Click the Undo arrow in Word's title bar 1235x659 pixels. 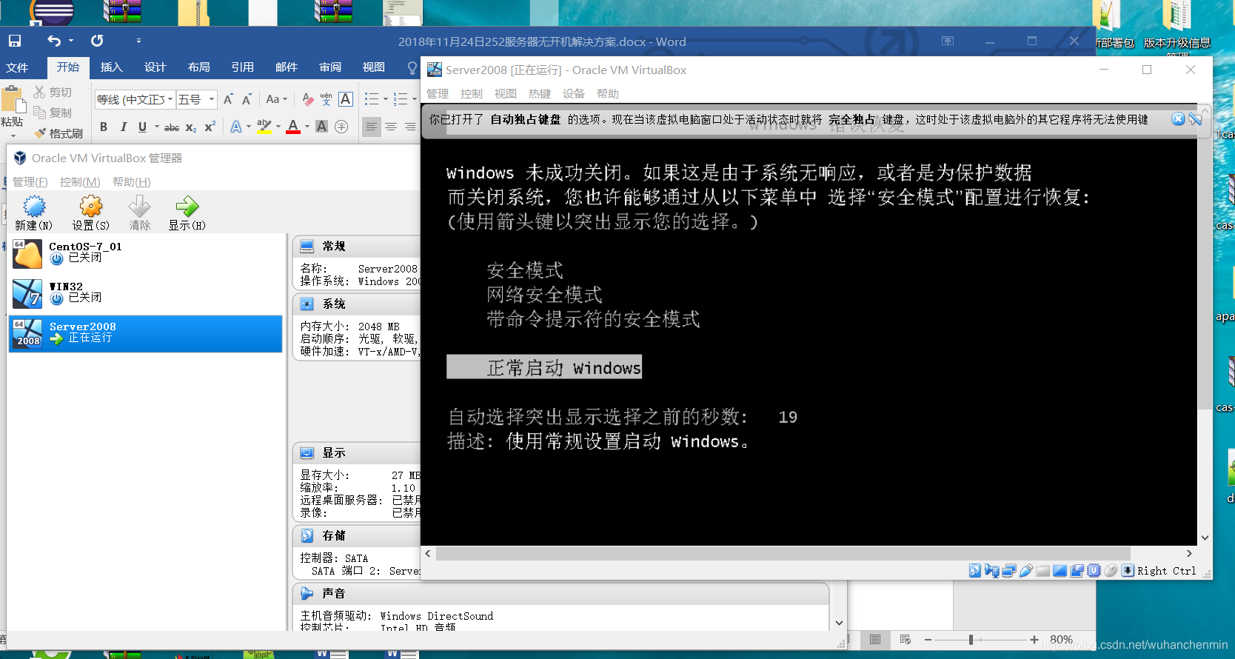pyautogui.click(x=54, y=41)
